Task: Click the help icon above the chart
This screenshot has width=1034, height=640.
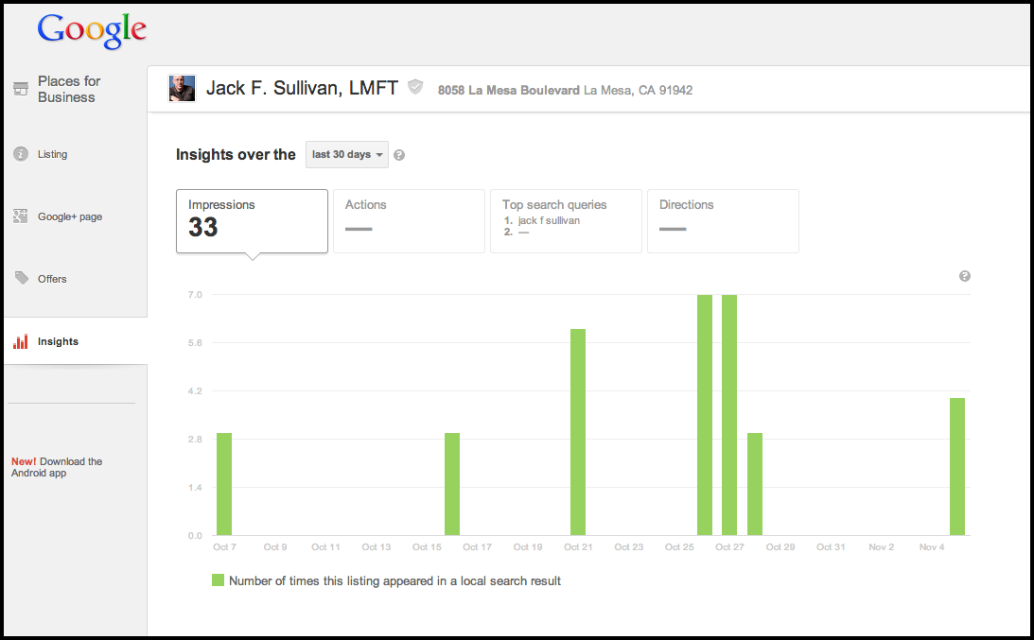Action: tap(965, 276)
